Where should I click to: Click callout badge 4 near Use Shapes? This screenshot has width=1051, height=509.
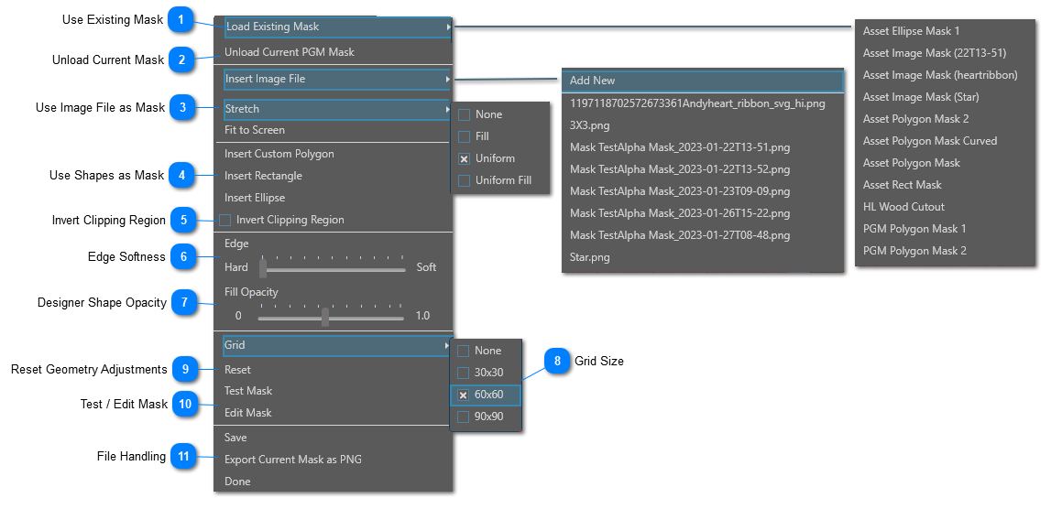(183, 176)
